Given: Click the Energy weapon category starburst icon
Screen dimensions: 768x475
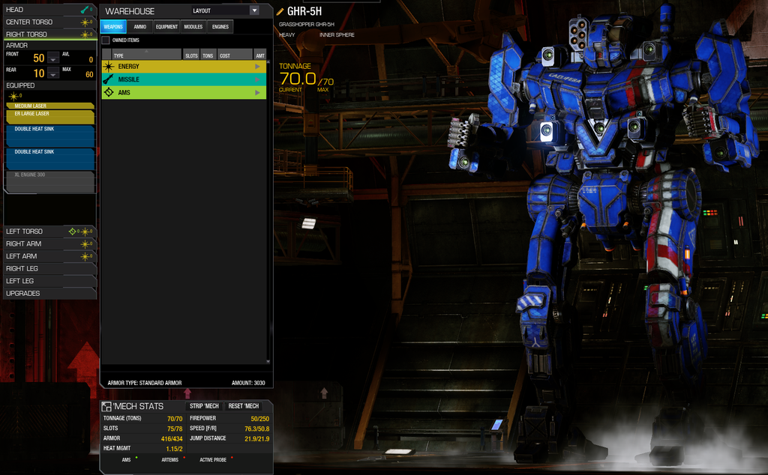Looking at the screenshot, I should 109,67.
